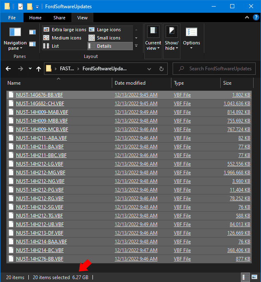The height and width of the screenshot is (282, 261).
Task: Open the File menu tab
Action: pyautogui.click(x=12, y=18)
